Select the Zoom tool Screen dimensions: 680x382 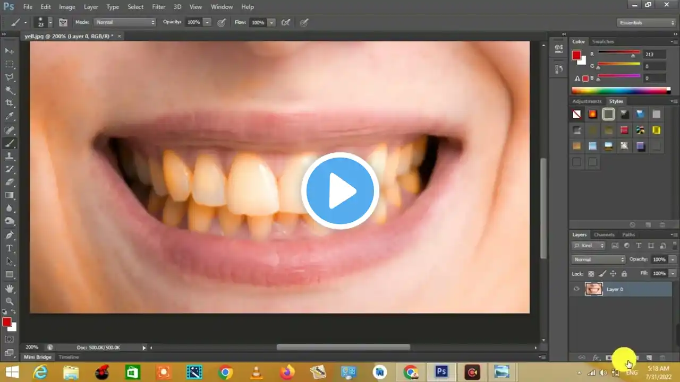[x=10, y=301]
